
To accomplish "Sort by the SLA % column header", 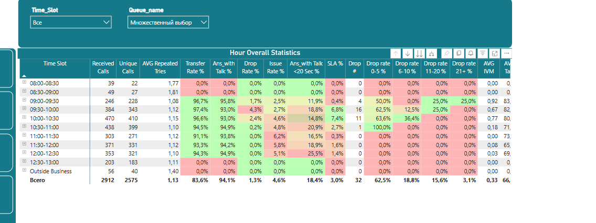I will coord(335,63).
